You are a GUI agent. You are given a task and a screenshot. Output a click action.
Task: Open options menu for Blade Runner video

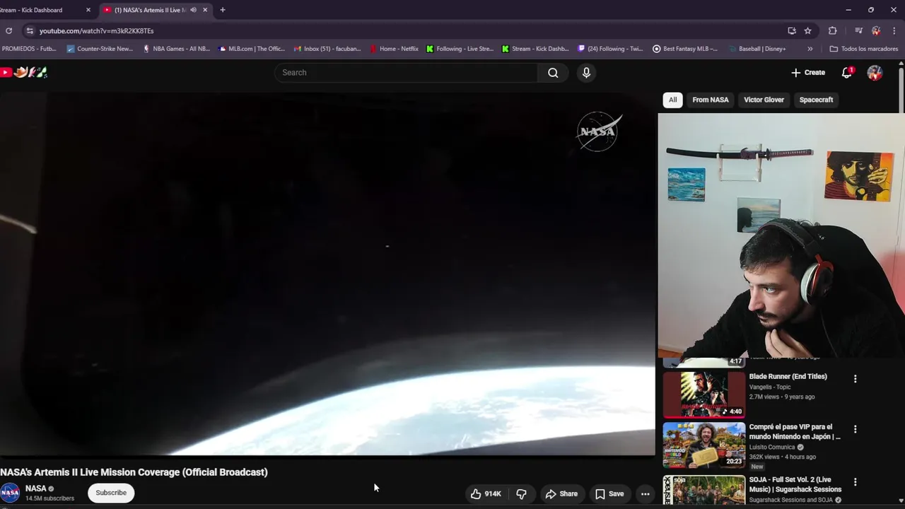pyautogui.click(x=855, y=379)
